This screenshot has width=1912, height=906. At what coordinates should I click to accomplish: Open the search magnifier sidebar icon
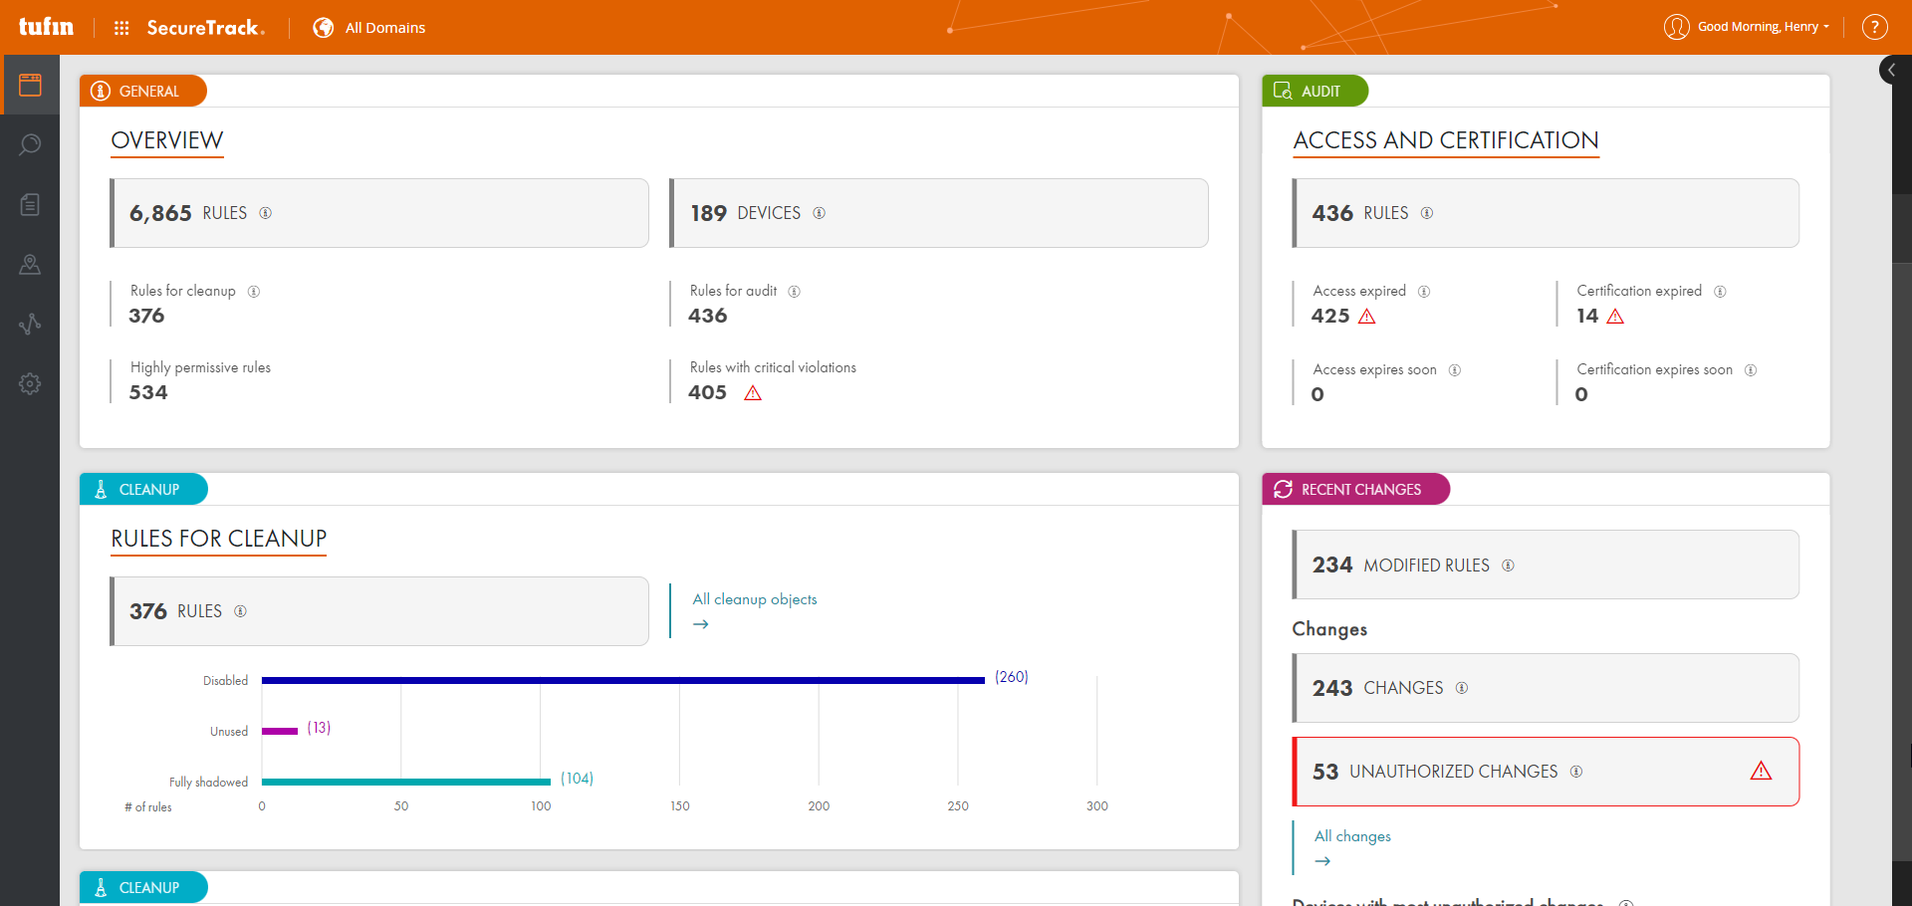click(x=30, y=144)
